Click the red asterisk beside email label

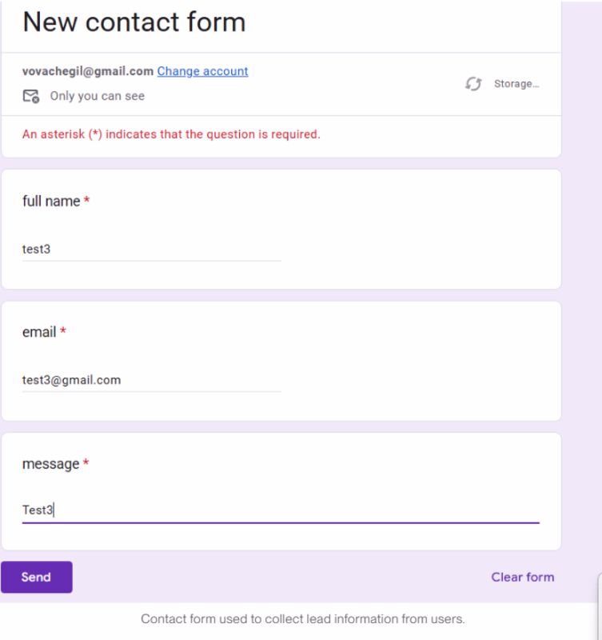click(63, 331)
